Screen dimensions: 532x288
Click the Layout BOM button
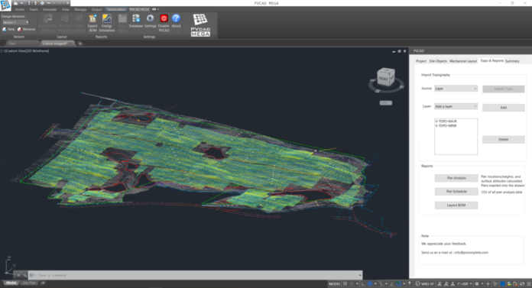click(456, 205)
